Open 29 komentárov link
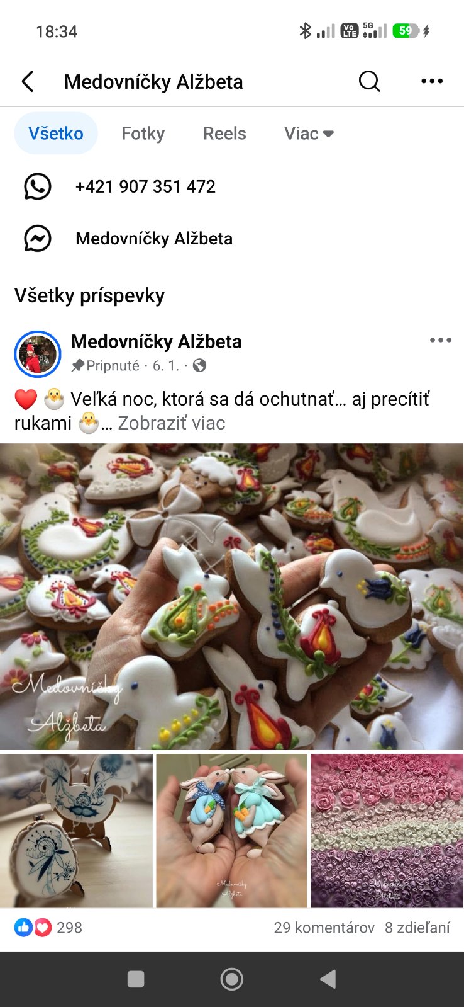Viewport: 464px width, 1007px height. tap(324, 927)
